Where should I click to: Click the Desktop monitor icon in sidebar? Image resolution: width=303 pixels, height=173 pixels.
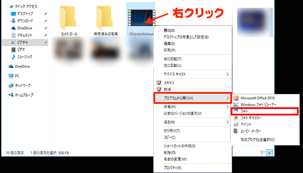click(x=13, y=14)
